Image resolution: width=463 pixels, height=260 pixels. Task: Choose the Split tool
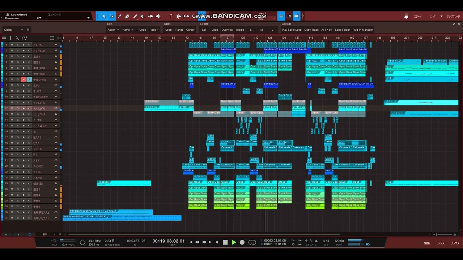pyautogui.click(x=120, y=16)
